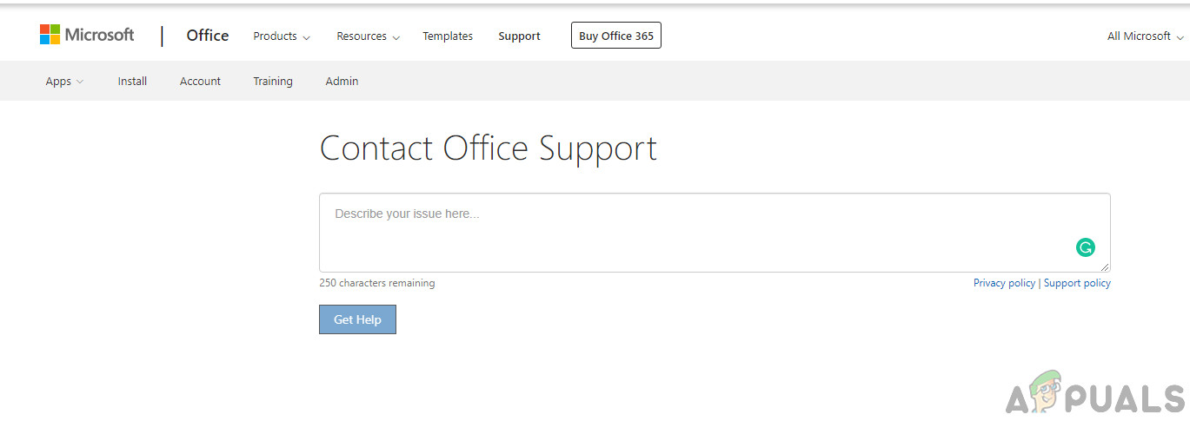Click the Office brand link
1190x421 pixels.
pos(208,36)
